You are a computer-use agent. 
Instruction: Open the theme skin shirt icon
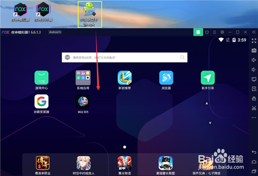coord(206,32)
